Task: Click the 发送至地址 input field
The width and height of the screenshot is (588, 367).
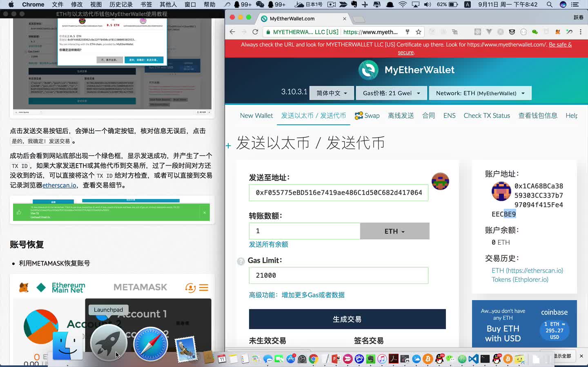Action: [x=339, y=193]
